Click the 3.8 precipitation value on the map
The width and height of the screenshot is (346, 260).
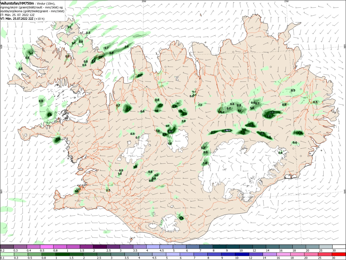click(170, 132)
